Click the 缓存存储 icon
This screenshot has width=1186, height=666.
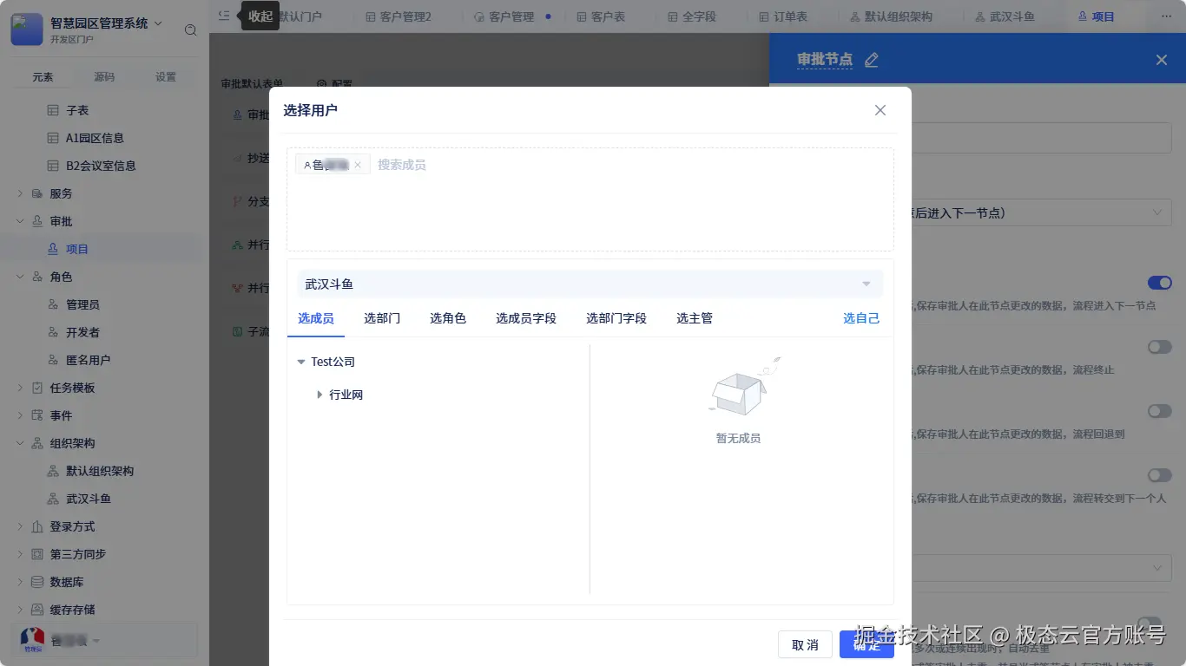[37, 610]
